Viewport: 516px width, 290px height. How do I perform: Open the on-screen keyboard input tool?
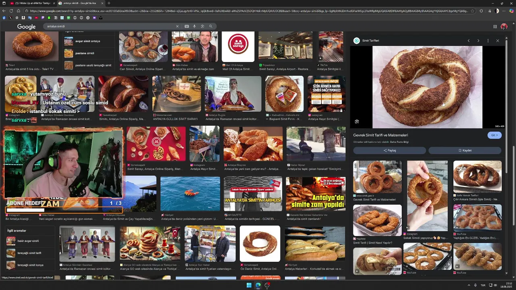pyautogui.click(x=187, y=26)
